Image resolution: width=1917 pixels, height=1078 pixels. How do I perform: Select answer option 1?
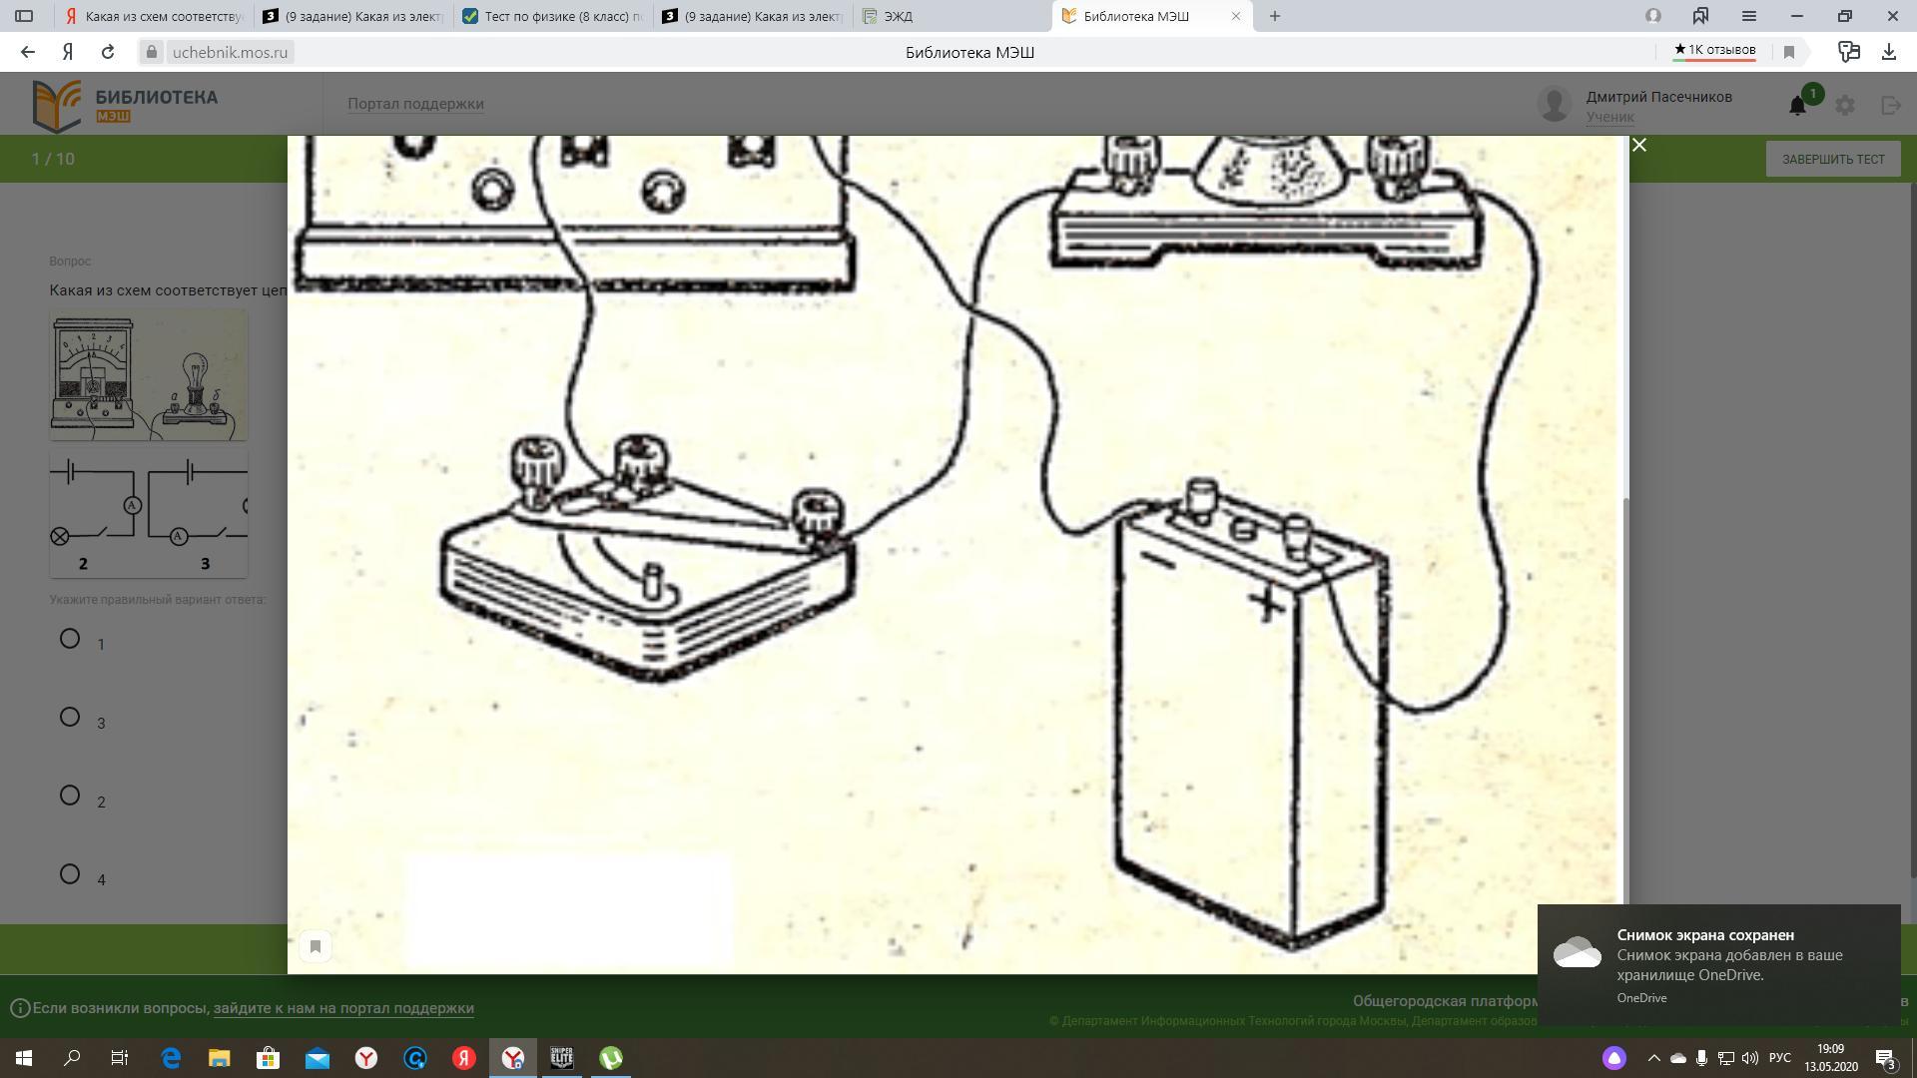coord(70,639)
